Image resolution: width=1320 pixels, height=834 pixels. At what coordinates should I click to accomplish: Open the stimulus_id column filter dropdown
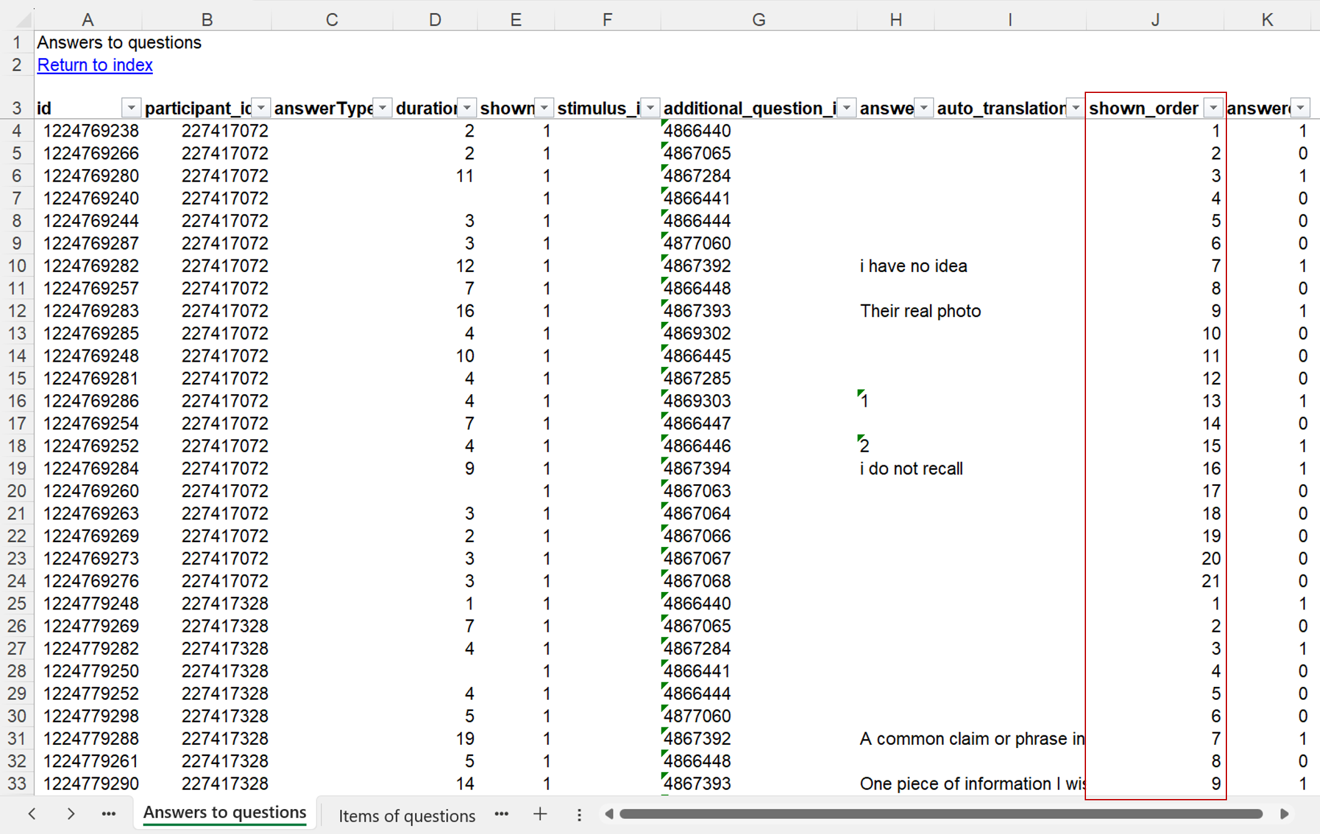click(650, 108)
